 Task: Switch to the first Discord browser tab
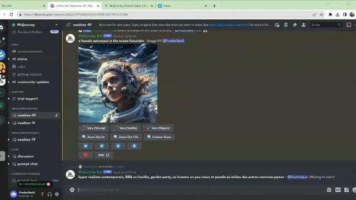tap(23, 6)
